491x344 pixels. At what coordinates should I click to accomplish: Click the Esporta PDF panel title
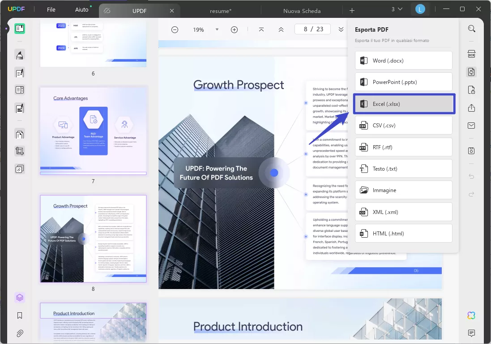(x=371, y=29)
